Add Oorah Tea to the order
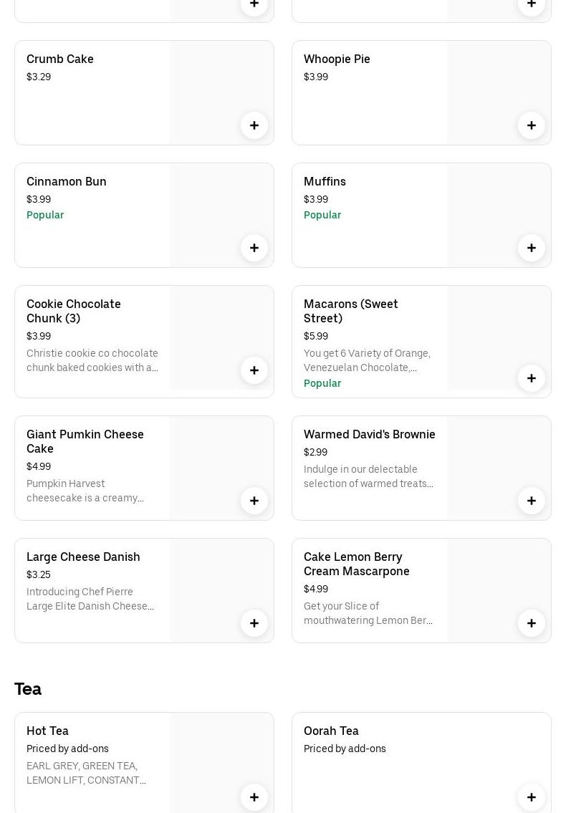Image resolution: width=576 pixels, height=813 pixels. [532, 797]
